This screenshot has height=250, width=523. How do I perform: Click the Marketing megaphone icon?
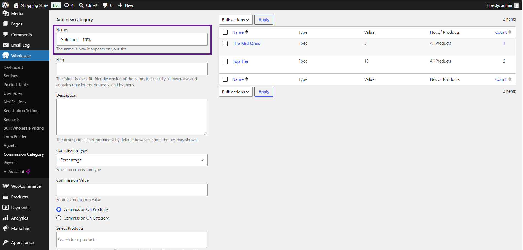point(5,228)
